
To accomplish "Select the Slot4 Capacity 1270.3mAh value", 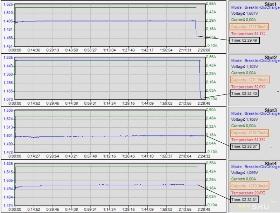I will pos(250,186).
